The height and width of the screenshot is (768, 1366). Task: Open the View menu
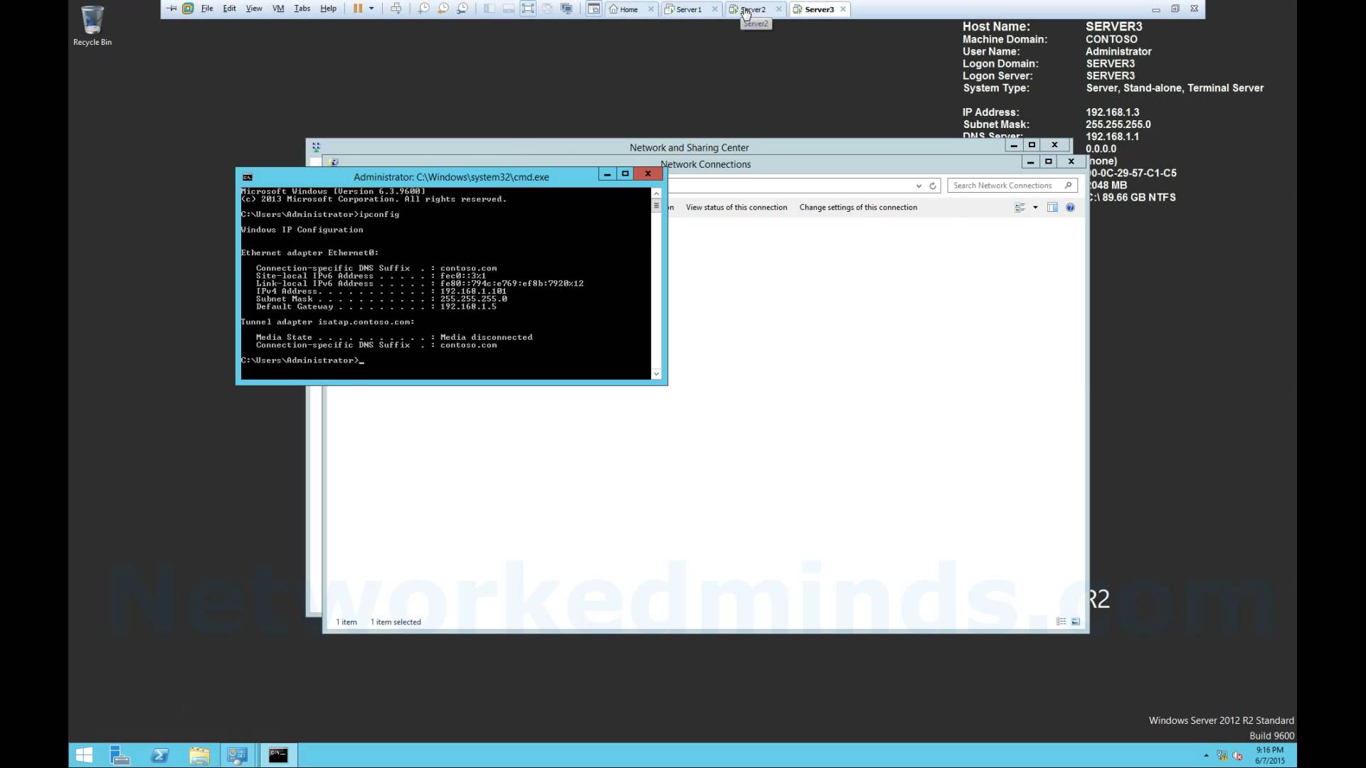(x=254, y=9)
